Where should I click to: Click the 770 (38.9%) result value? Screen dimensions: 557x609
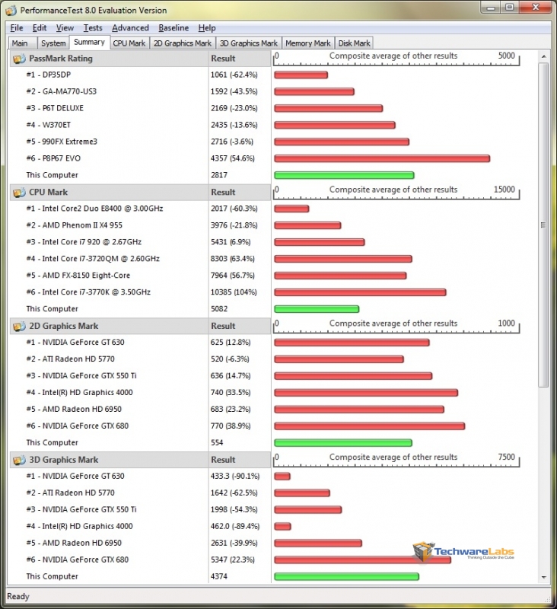[231, 426]
